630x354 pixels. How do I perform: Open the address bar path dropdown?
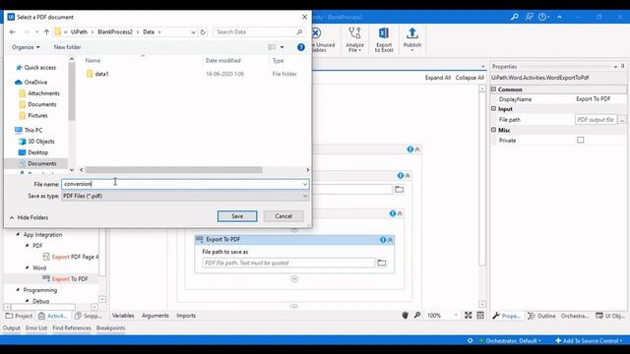coord(193,31)
